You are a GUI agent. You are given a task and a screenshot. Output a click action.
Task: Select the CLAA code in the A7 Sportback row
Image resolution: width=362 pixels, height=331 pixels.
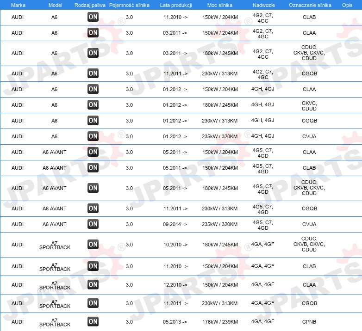tap(309, 285)
